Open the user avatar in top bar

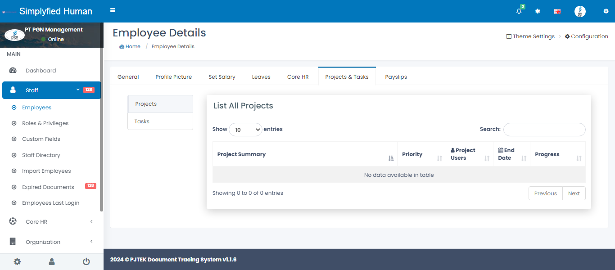pyautogui.click(x=580, y=12)
